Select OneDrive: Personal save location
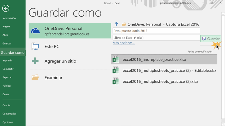Screen dimensions: 225x126 tap(70, 31)
